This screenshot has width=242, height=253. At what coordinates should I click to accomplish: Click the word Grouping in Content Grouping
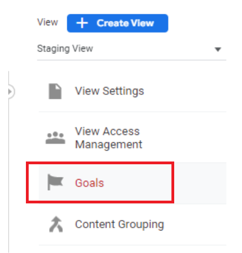click(141, 225)
